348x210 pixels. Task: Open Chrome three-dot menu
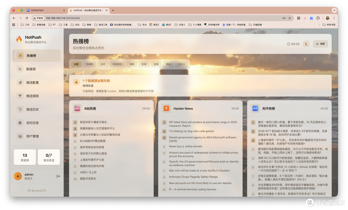pyautogui.click(x=334, y=18)
